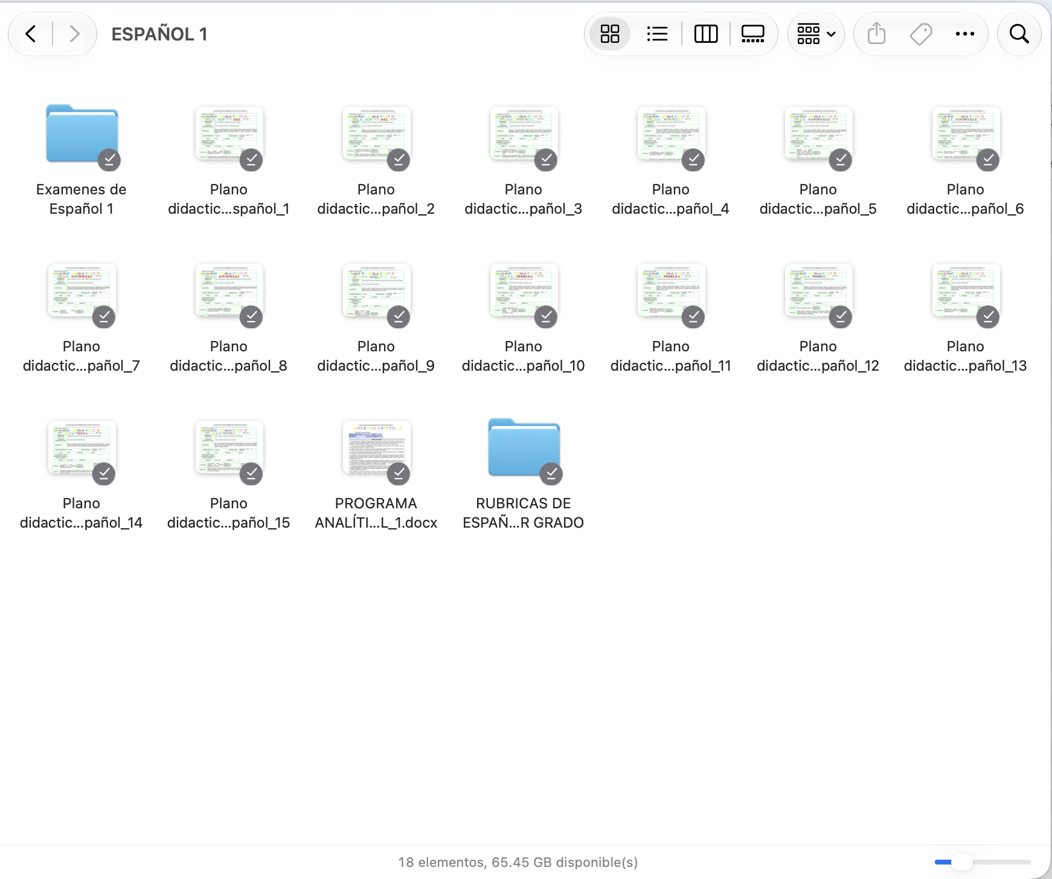Click the tag icon to edit tags
Screen dimensions: 1052x879
tap(921, 34)
